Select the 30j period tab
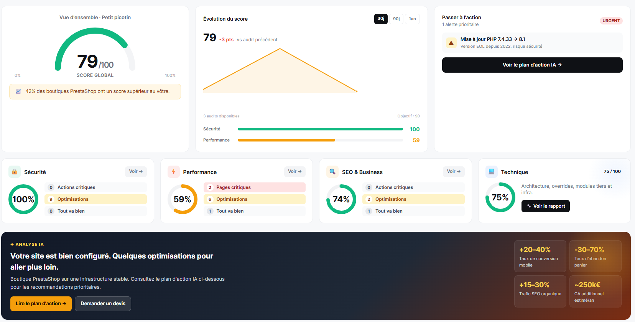 [381, 19]
